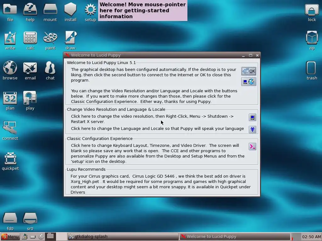Screen dimensions: 322x241
Task: Click the taskbar globe browser launcher
Action: pyautogui.click(x=41, y=237)
